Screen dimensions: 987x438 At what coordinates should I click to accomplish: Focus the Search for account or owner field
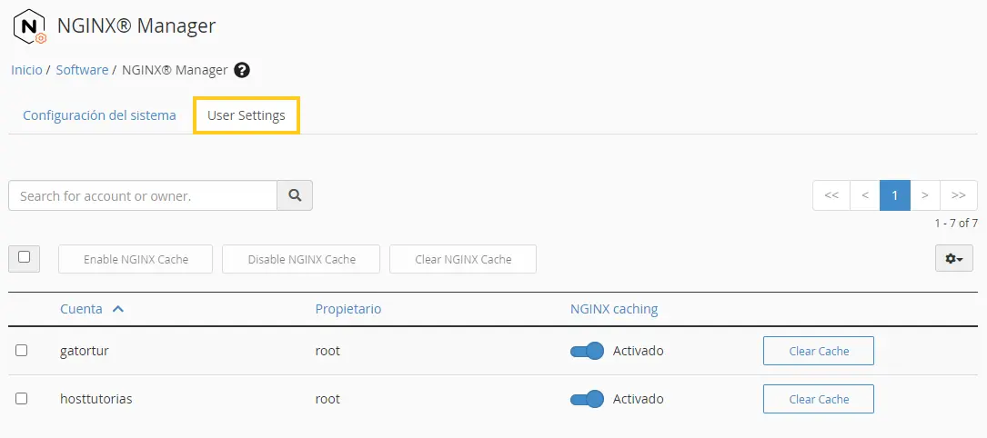(143, 195)
